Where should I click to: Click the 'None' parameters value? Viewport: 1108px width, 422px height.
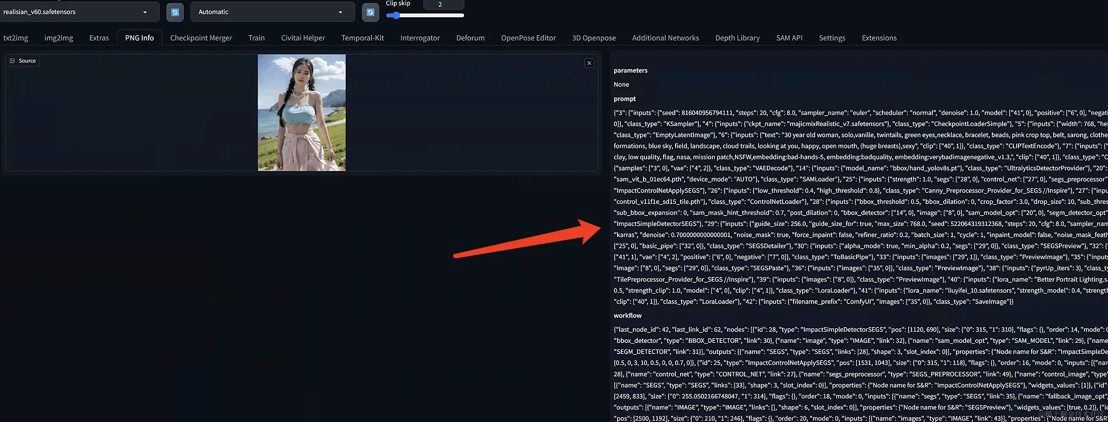click(621, 85)
